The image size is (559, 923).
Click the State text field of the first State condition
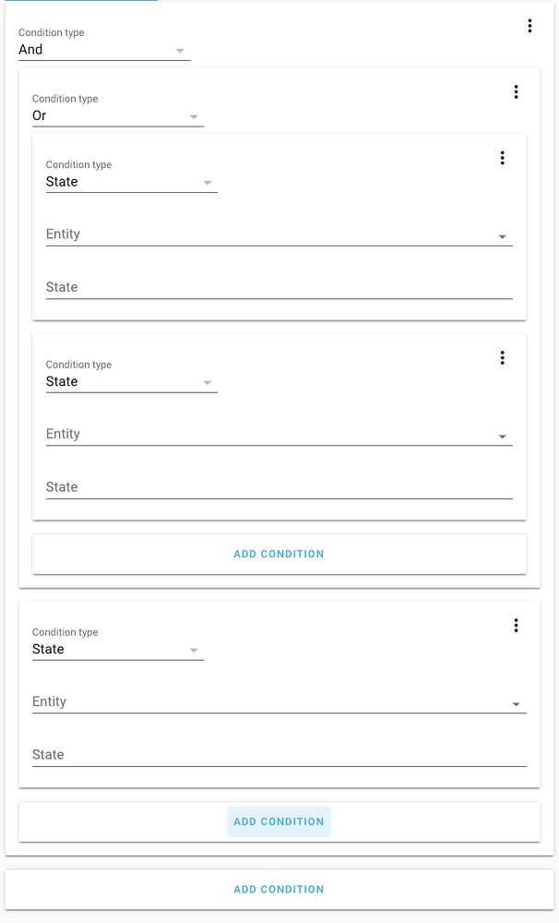pyautogui.click(x=277, y=287)
